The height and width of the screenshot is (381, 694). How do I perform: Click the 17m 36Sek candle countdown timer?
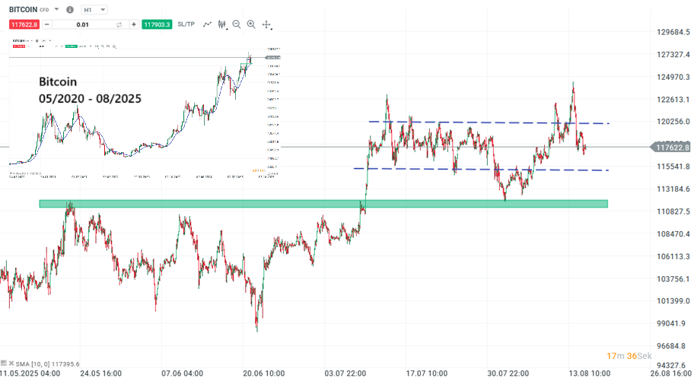tap(629, 356)
